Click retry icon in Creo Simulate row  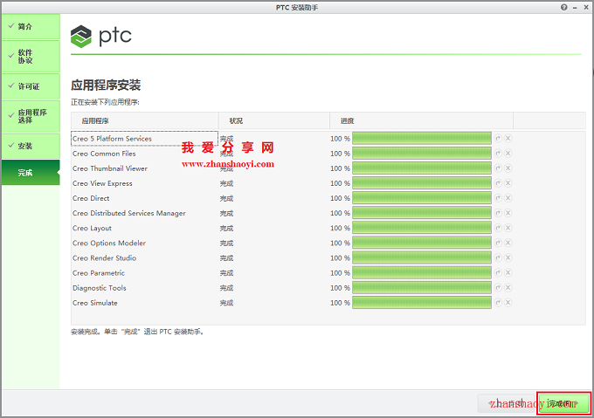click(498, 303)
